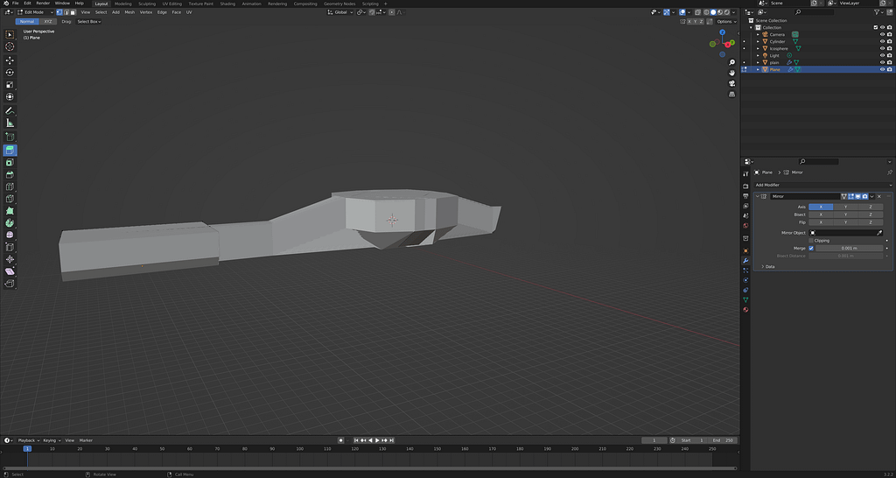Click the Mirror Object eyedropper icon
This screenshot has height=478, width=896.
[x=879, y=233]
